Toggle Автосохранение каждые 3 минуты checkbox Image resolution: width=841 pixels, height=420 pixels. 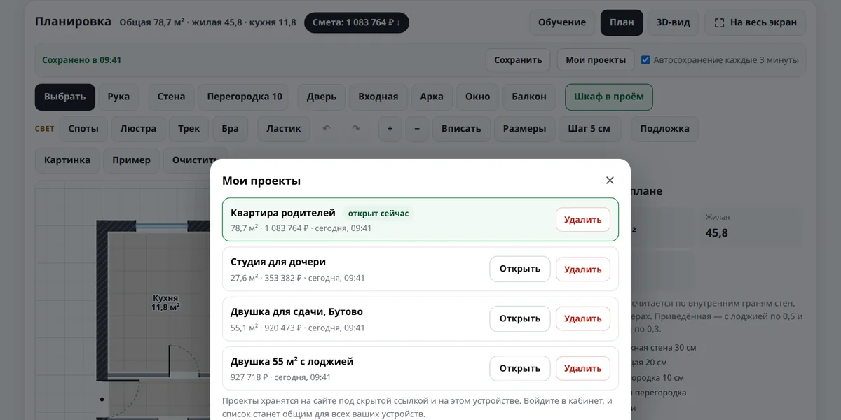[x=645, y=60]
